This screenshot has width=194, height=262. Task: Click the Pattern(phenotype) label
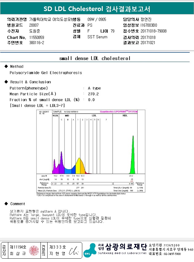point(29,88)
